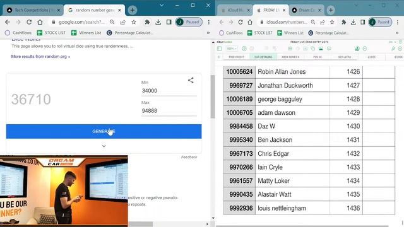Switch to the Tech Competitions browser tab
Screen dimensions: 404x227
point(33,10)
